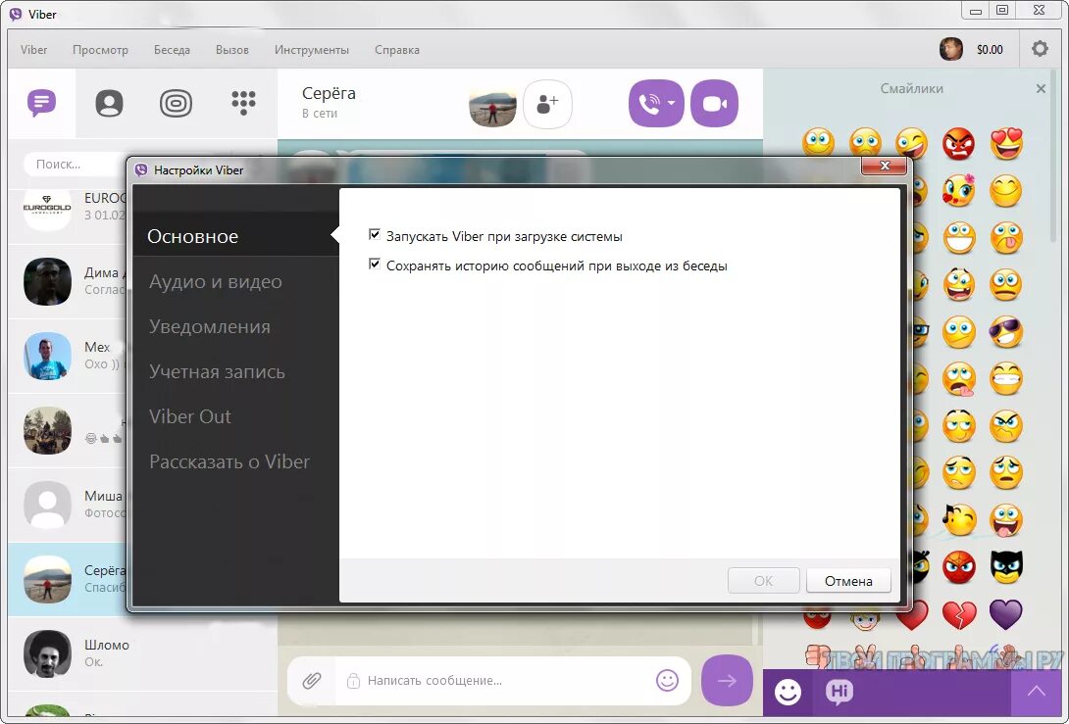Close the Смайлики stickers panel
The image size is (1069, 724).
click(x=1041, y=88)
